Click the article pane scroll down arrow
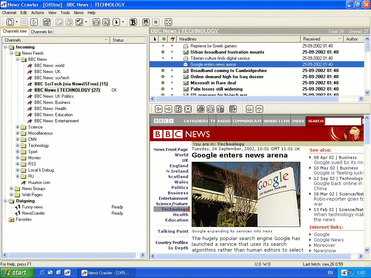This screenshot has height=278, width=371. 367,250
